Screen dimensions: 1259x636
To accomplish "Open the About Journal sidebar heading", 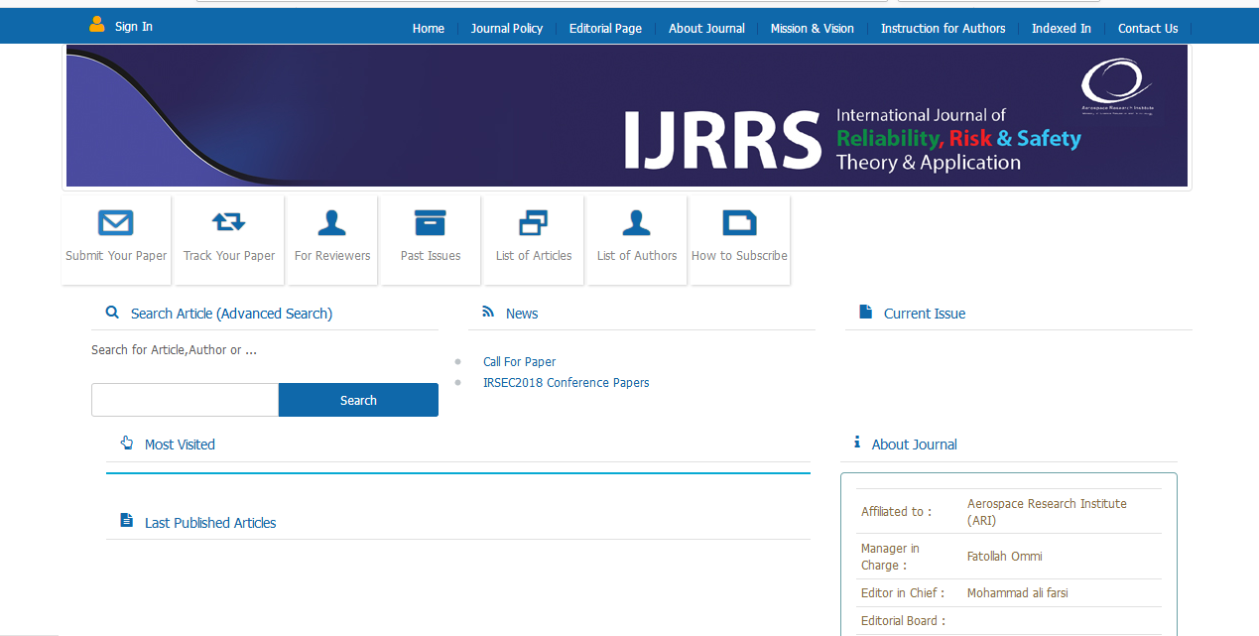I will click(x=915, y=445).
